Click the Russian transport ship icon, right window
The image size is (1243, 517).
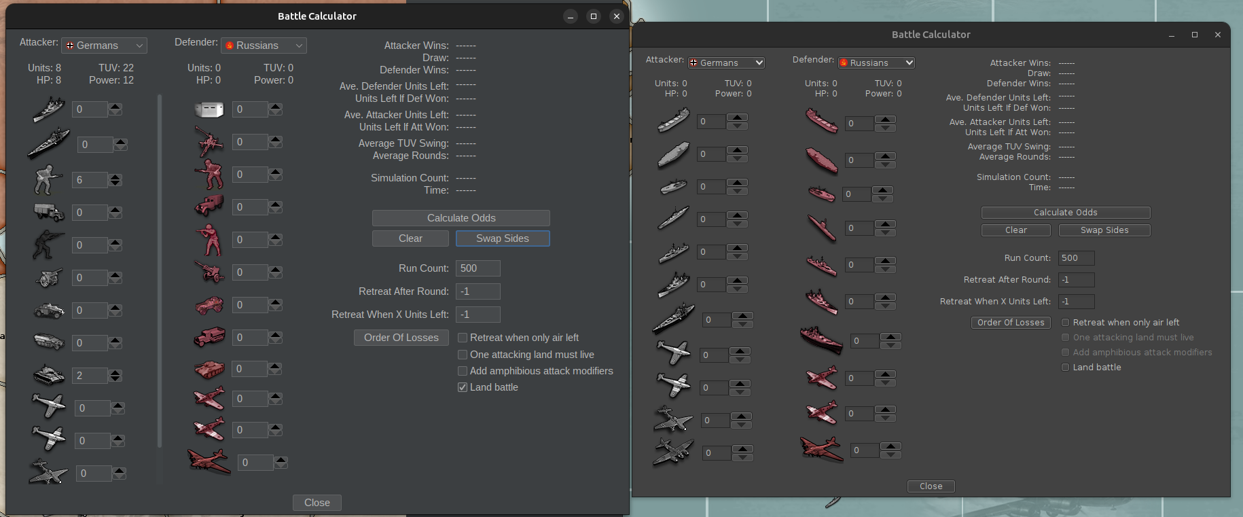click(x=822, y=122)
